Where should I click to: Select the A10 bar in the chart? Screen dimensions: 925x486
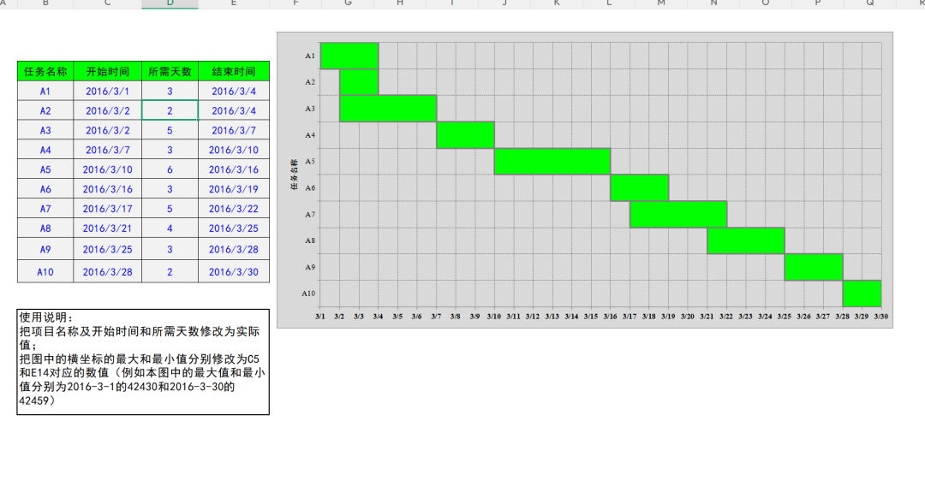click(x=862, y=293)
